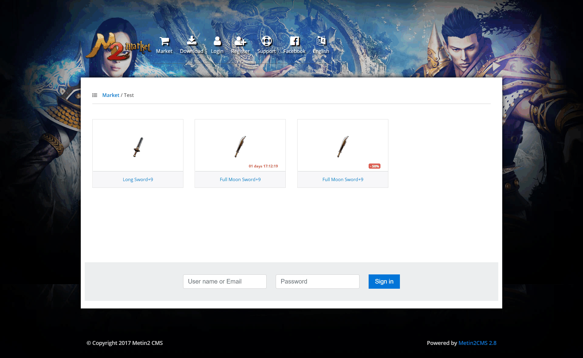This screenshot has height=358, width=583.
Task: Click the Long Sword item image
Action: point(138,146)
